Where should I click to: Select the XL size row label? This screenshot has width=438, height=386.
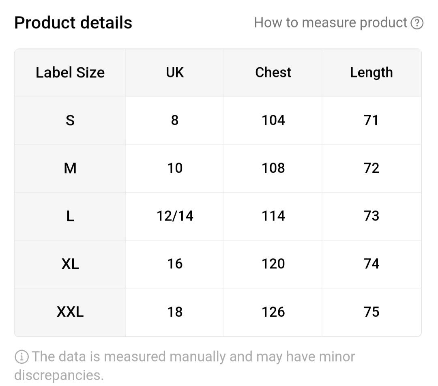click(70, 264)
